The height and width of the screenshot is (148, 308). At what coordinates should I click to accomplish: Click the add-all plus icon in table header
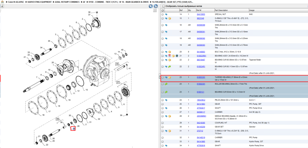(163, 10)
